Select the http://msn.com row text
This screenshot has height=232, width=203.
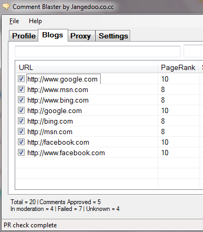point(50,132)
